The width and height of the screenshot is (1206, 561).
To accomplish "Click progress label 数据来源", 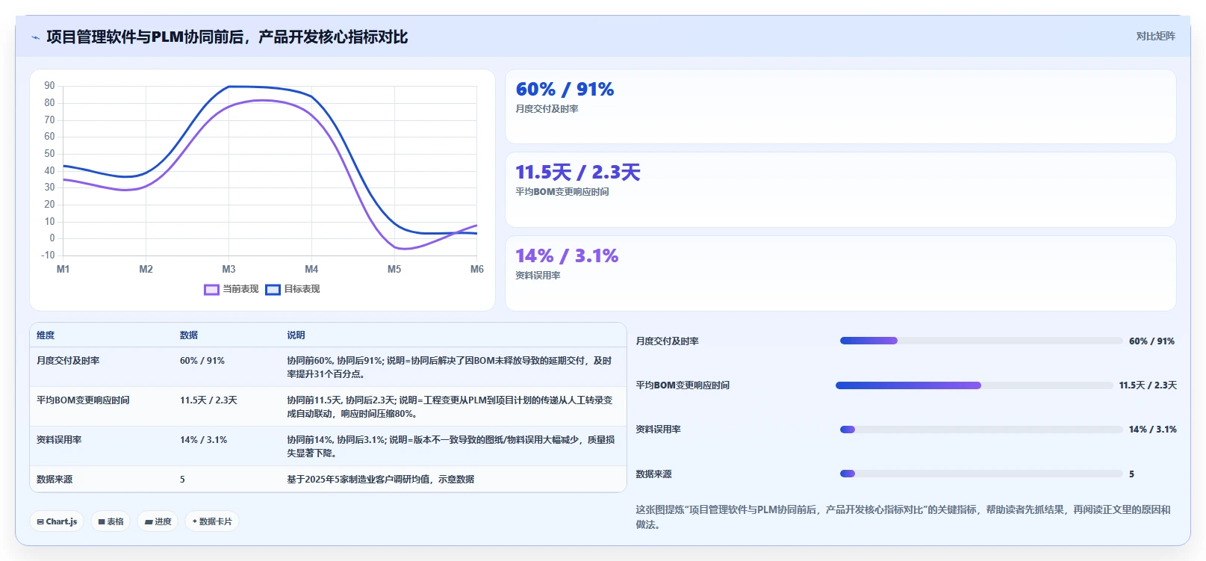I will 653,474.
